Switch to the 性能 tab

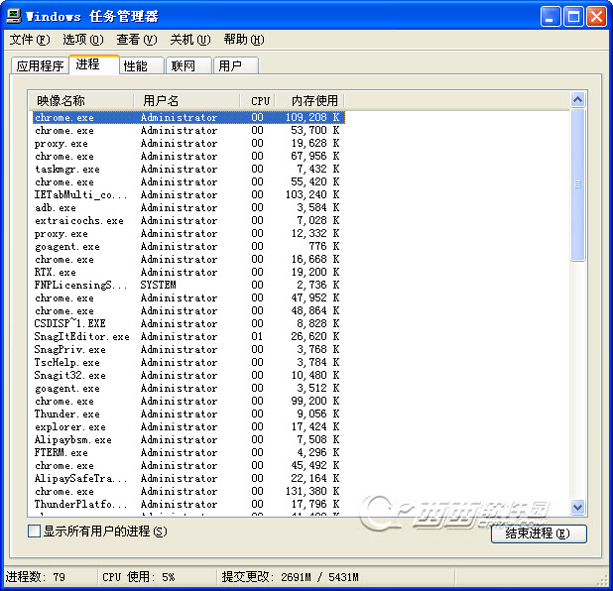tap(142, 65)
